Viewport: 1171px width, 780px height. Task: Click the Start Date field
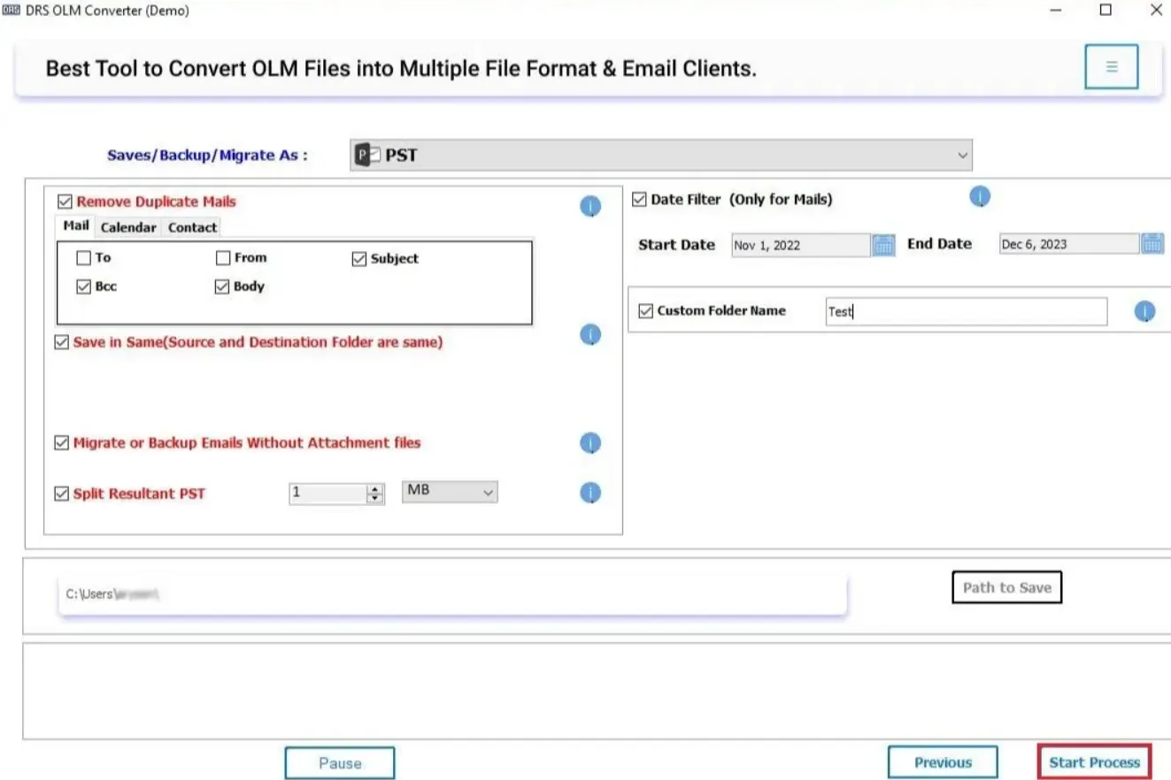click(x=801, y=245)
